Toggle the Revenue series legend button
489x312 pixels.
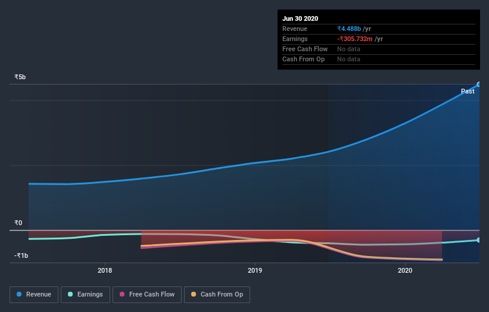pyautogui.click(x=34, y=295)
